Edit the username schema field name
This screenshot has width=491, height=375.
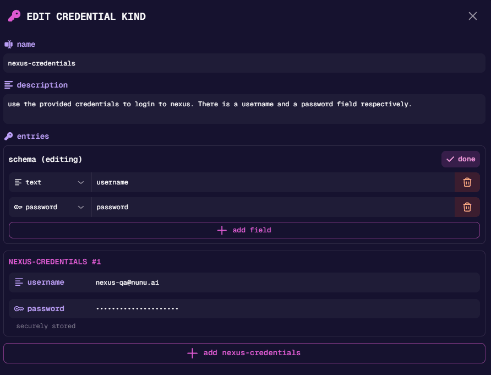[x=273, y=182]
